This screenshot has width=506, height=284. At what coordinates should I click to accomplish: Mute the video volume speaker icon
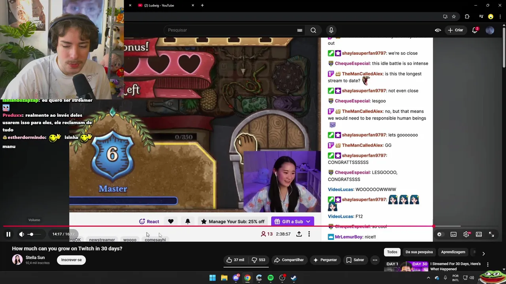pyautogui.click(x=21, y=234)
